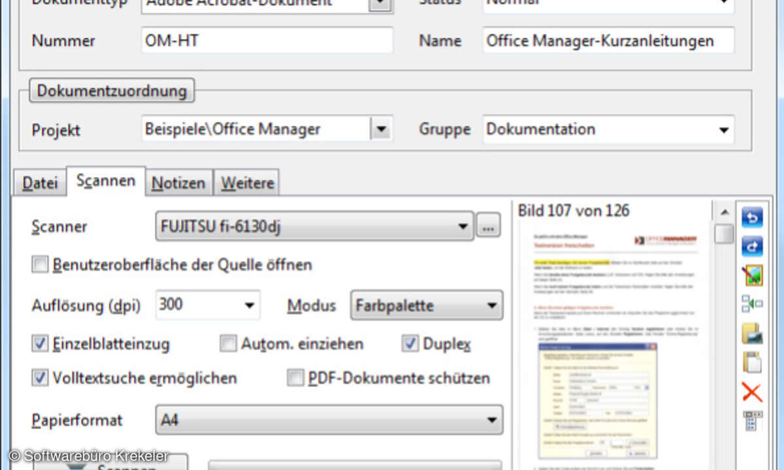Click the Scannen button at bottom
784x470 pixels.
[111, 463]
